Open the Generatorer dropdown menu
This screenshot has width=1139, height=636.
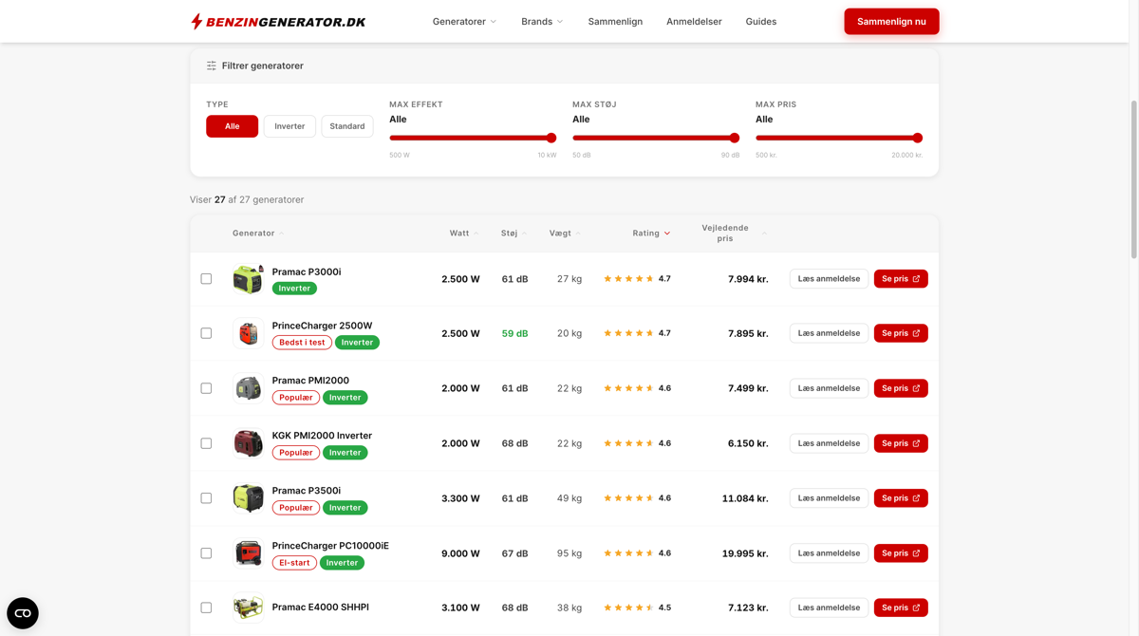(x=464, y=22)
